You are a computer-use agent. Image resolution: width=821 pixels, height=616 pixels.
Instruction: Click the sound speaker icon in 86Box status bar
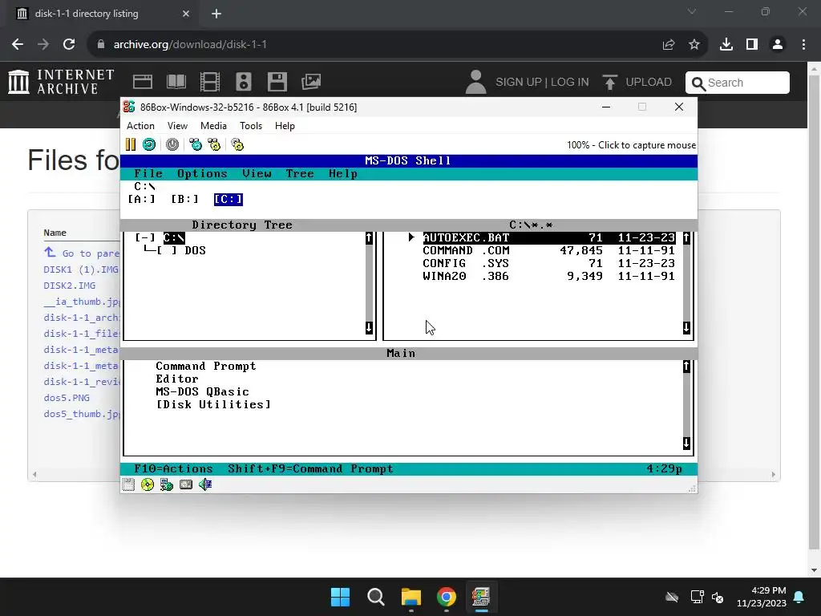point(205,484)
